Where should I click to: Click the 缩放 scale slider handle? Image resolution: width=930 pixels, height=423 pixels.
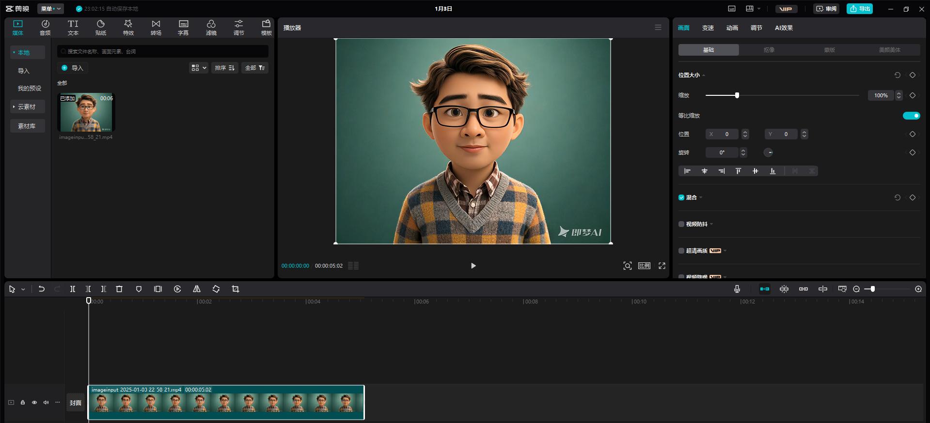[x=737, y=95]
